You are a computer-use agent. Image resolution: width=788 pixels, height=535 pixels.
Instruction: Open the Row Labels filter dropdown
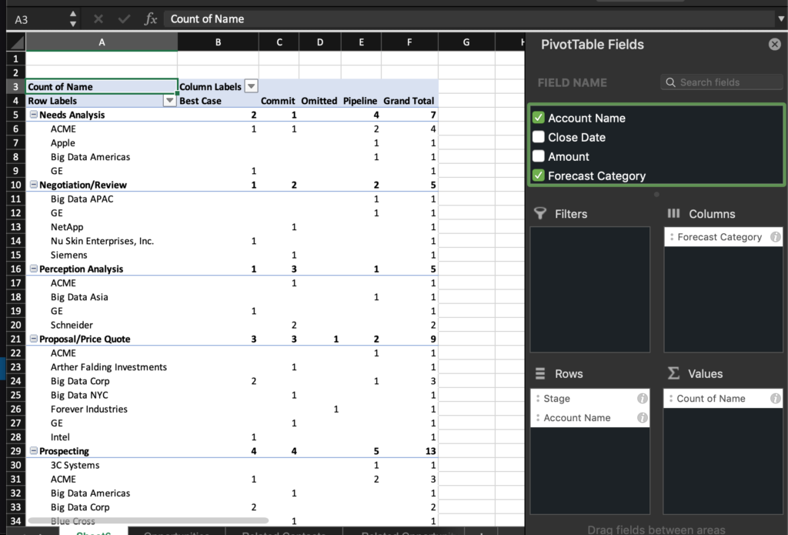(x=170, y=101)
